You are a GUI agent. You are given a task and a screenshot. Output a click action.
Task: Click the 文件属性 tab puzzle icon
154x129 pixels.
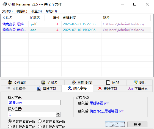pos(10,83)
